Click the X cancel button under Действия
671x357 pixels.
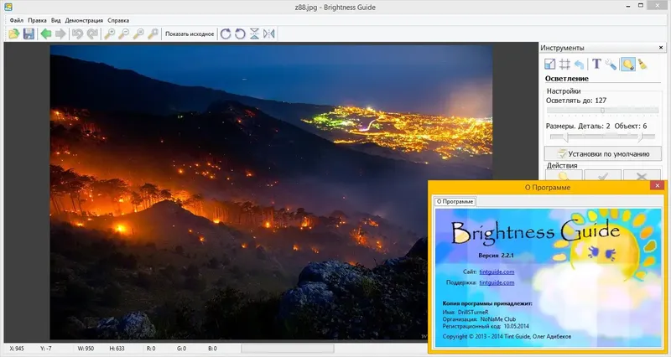click(x=642, y=175)
